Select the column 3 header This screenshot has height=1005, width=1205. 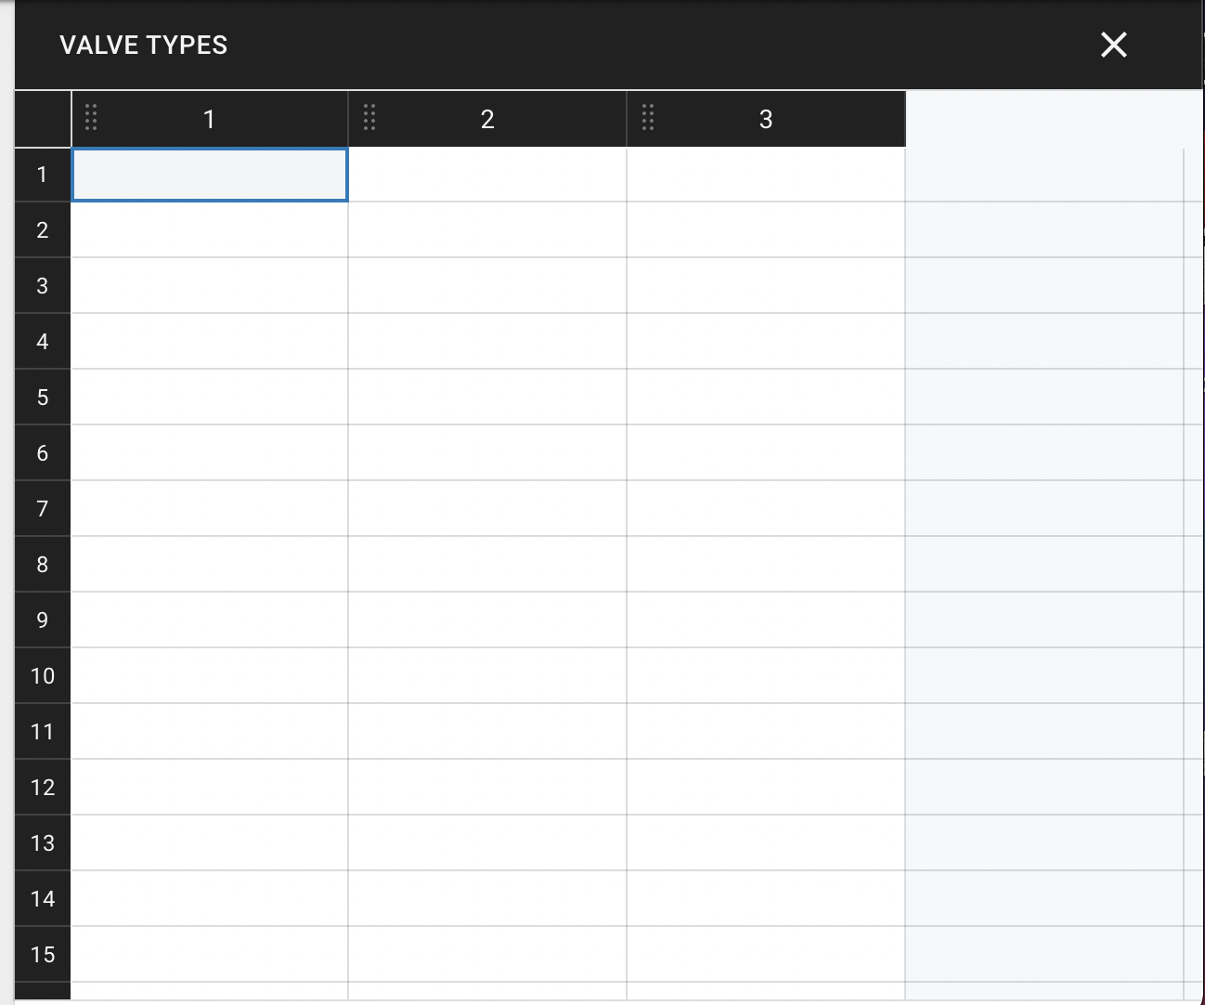click(766, 118)
